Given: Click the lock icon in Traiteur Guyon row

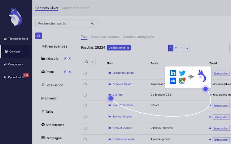Looking at the screenshot, I should click(x=210, y=117).
